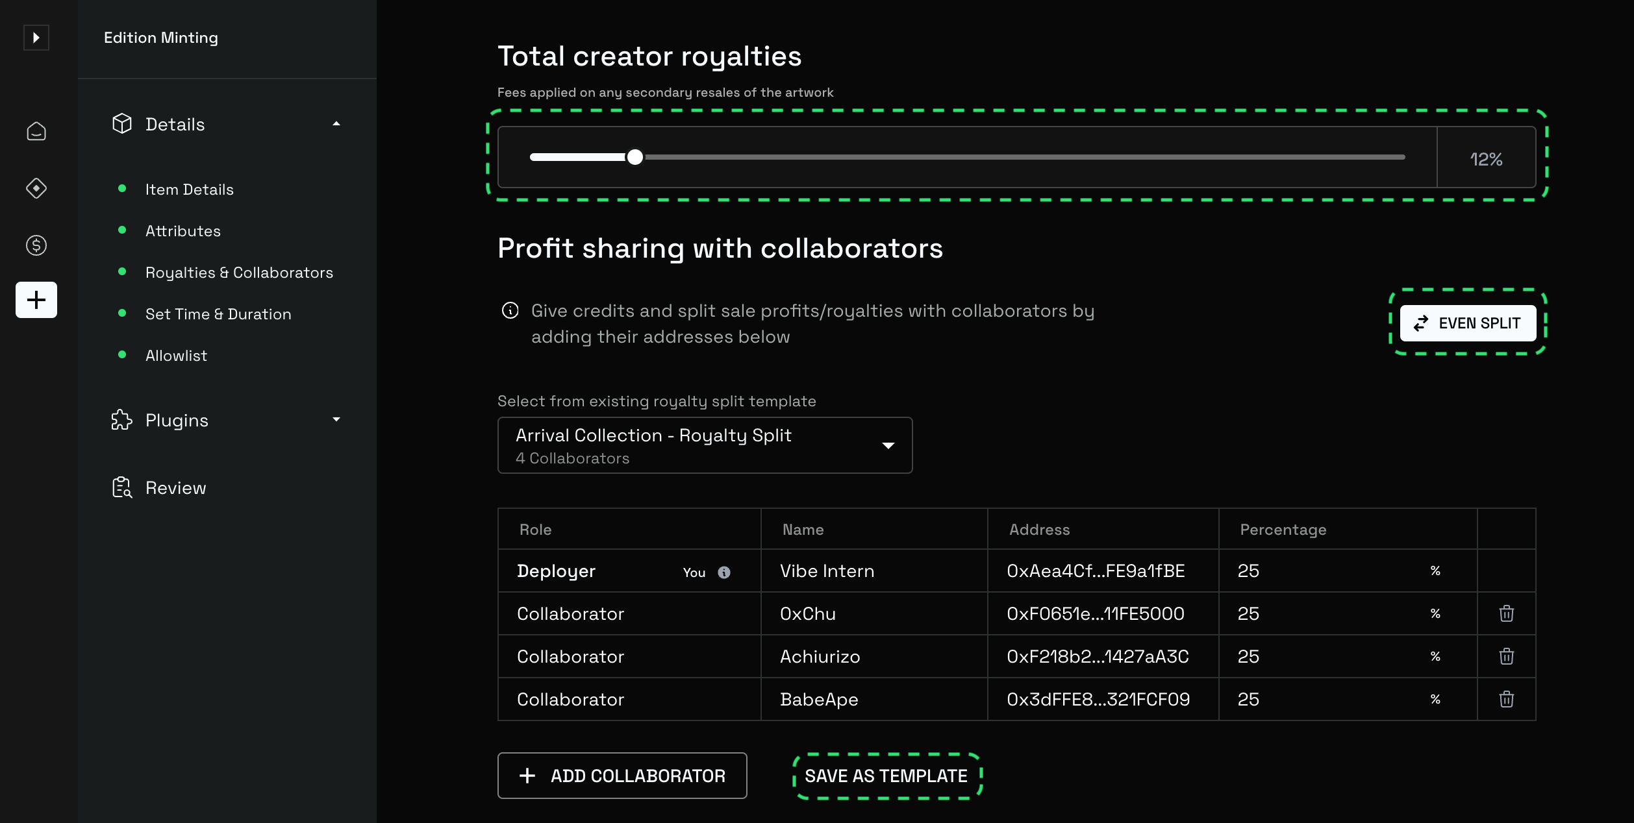Click Add Collaborator button
1634x823 pixels.
click(622, 776)
